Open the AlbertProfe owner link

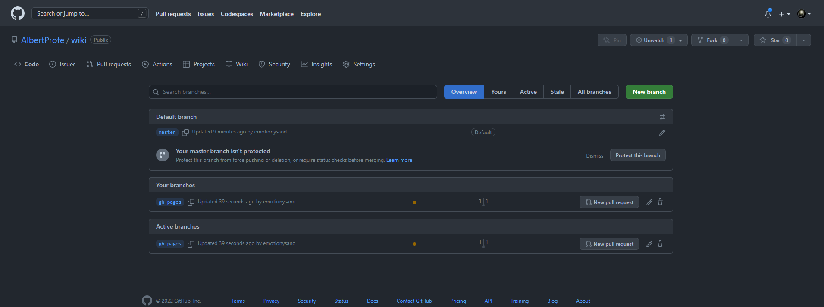click(x=43, y=40)
